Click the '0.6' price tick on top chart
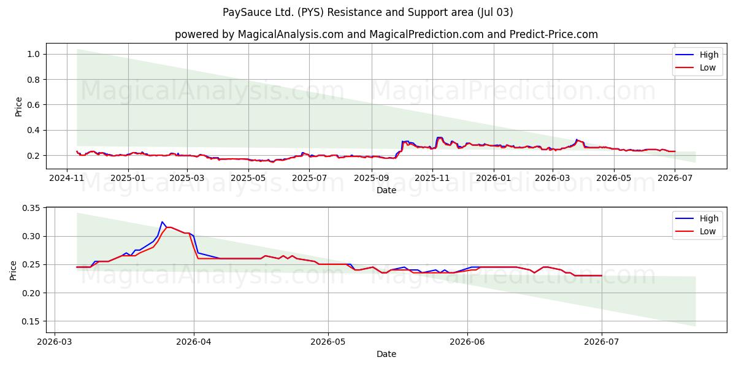Screen dimensions: 736x368 [33, 105]
